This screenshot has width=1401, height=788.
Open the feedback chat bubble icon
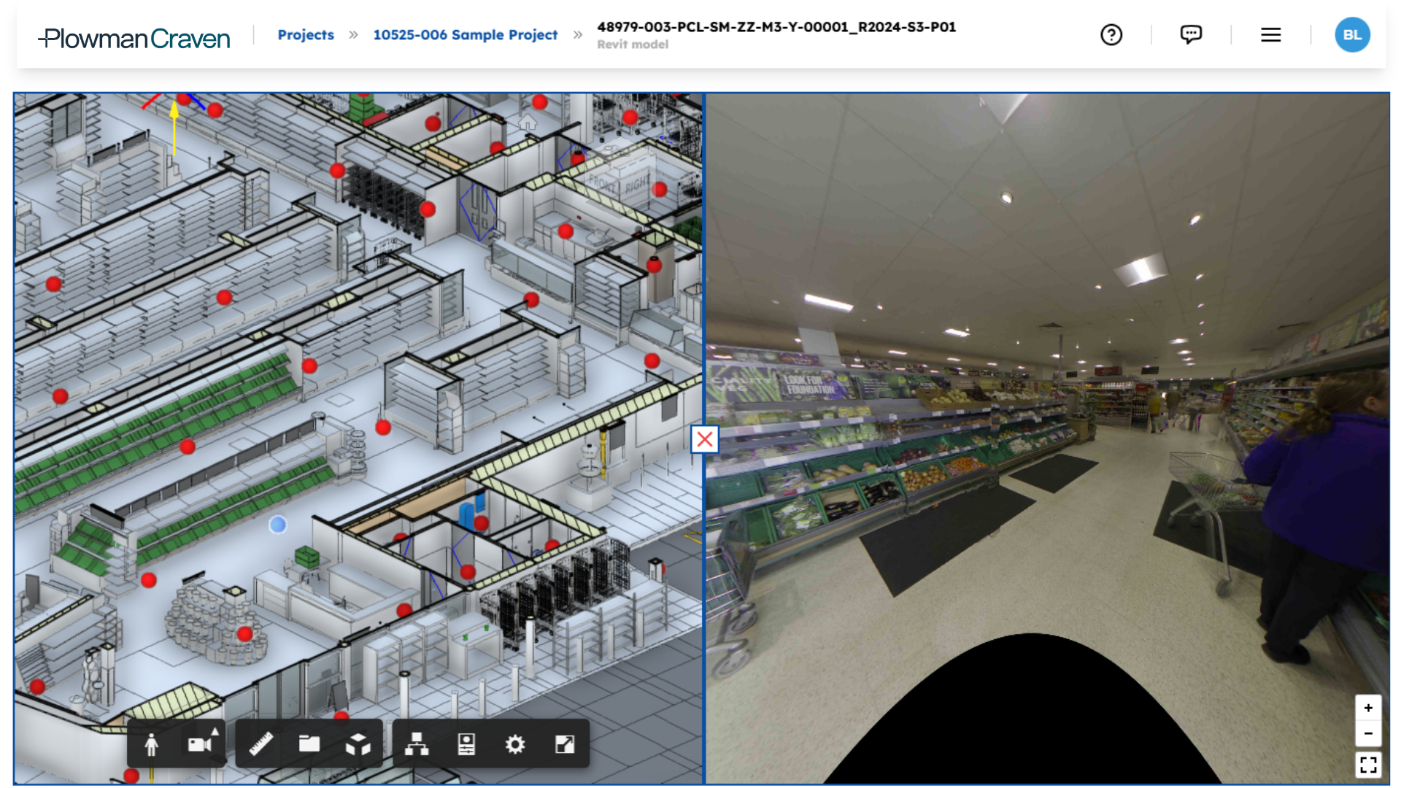coord(1191,35)
